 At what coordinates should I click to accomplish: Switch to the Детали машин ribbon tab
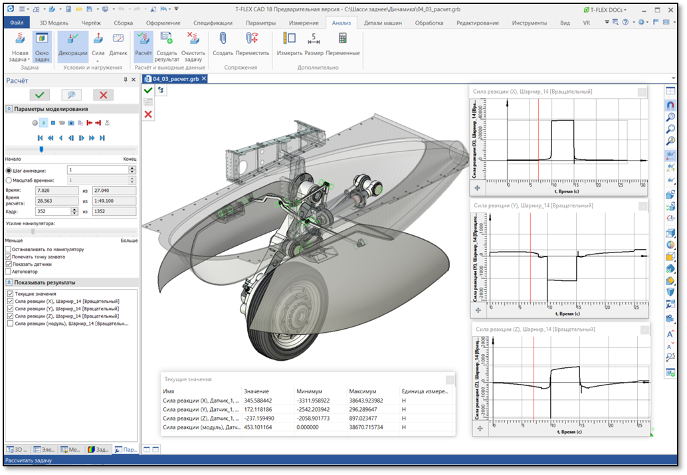coord(382,23)
